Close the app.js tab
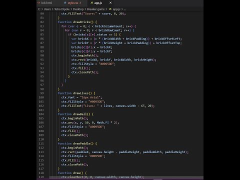240x180 pixels. (x=110, y=2)
